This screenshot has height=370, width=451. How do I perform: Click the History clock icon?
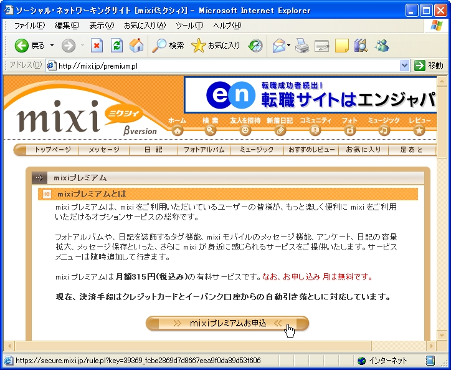tap(255, 46)
